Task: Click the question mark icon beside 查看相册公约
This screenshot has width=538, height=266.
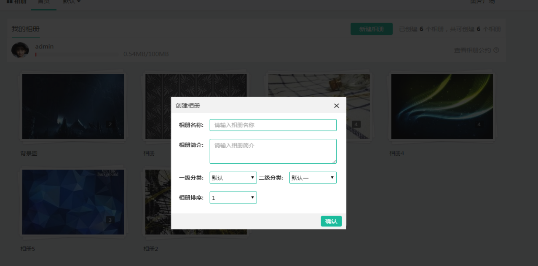Action: pos(496,50)
